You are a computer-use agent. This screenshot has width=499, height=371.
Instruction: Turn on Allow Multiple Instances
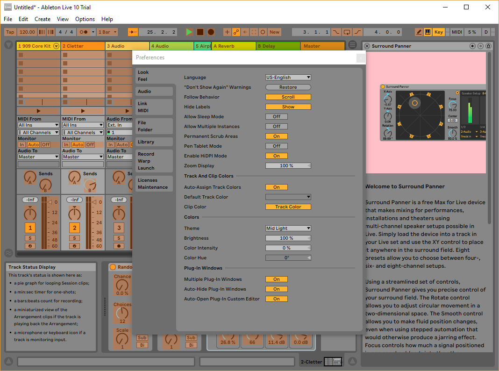tap(277, 127)
